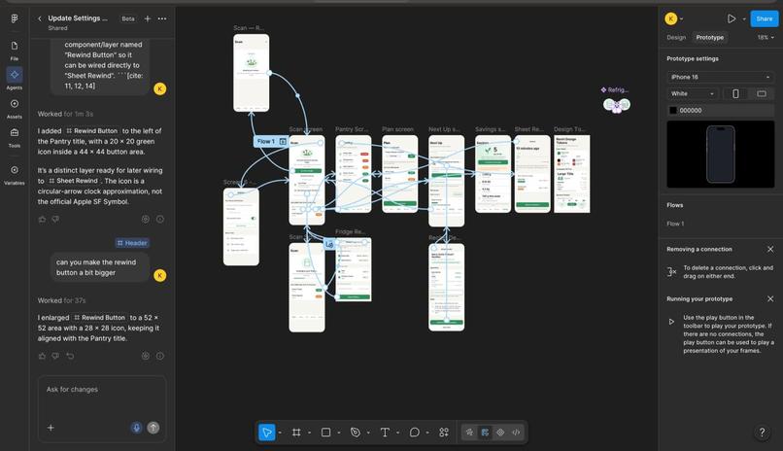Image resolution: width=783 pixels, height=451 pixels.
Task: Click thumbs down on the Worked for 1m 3s reply
Action: (x=55, y=219)
